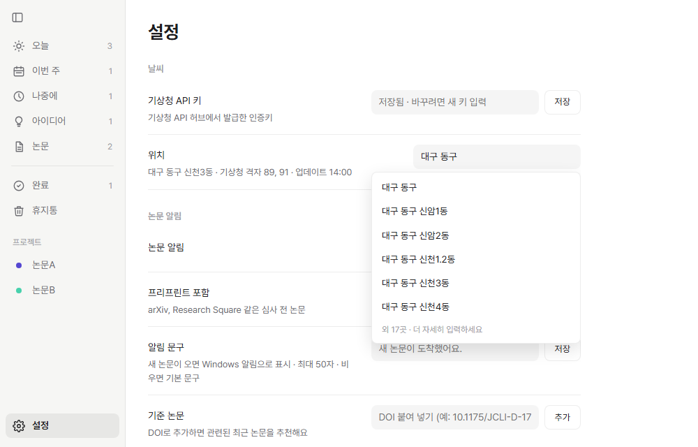
Task: Click the 알림 문구 text field
Action: (x=455, y=352)
